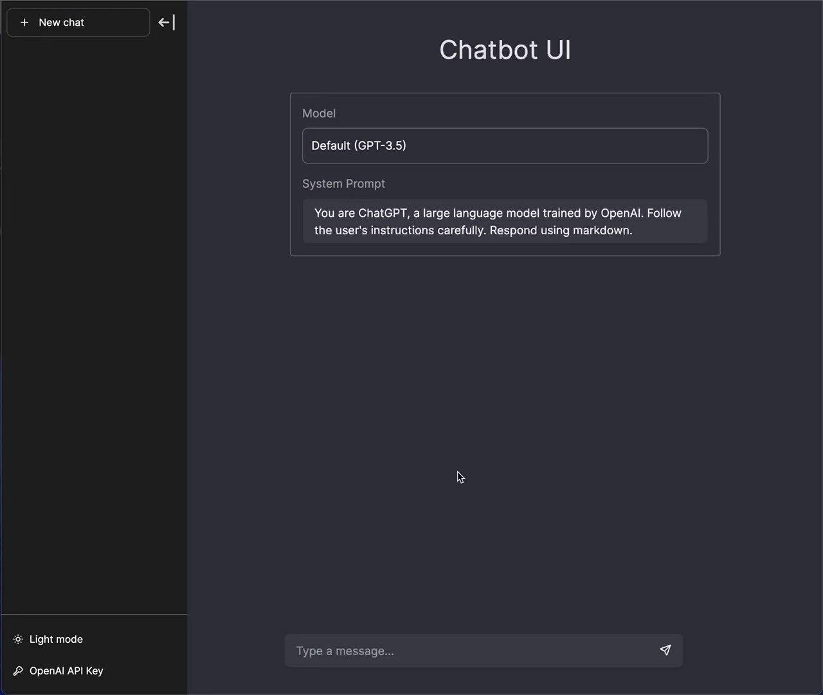This screenshot has height=695, width=823.
Task: Collapse the sidebar using the arrow icon
Action: pos(166,22)
